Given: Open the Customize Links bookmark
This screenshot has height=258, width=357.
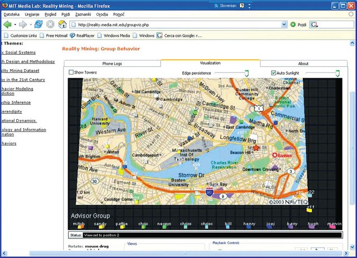Looking at the screenshot, I should click(x=21, y=36).
